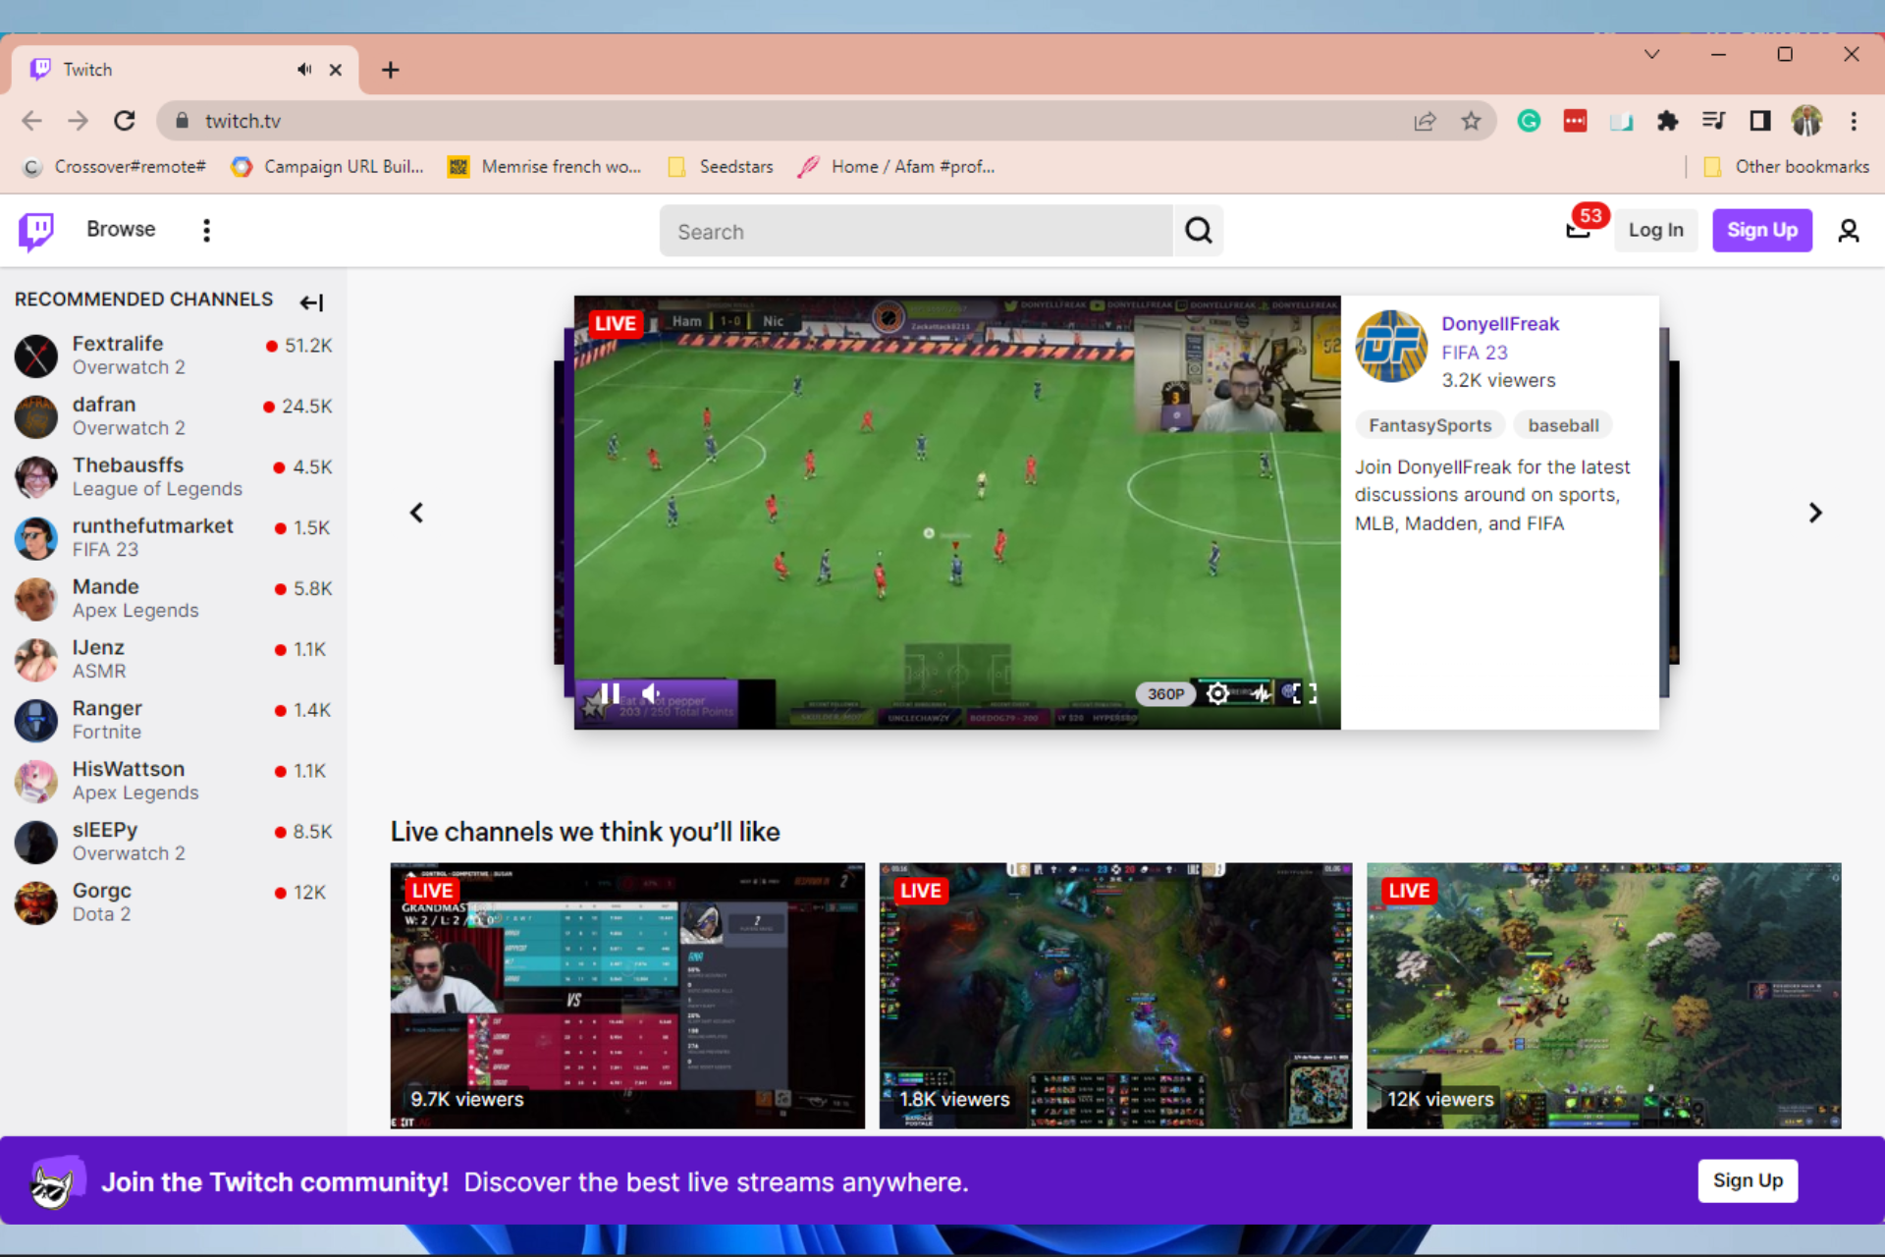Click the share page icon in address bar
This screenshot has height=1257, width=1885.
pos(1425,121)
